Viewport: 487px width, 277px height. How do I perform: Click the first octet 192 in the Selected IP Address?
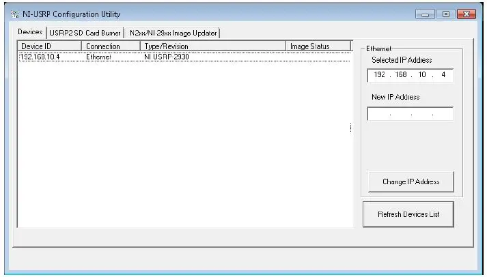click(x=380, y=75)
